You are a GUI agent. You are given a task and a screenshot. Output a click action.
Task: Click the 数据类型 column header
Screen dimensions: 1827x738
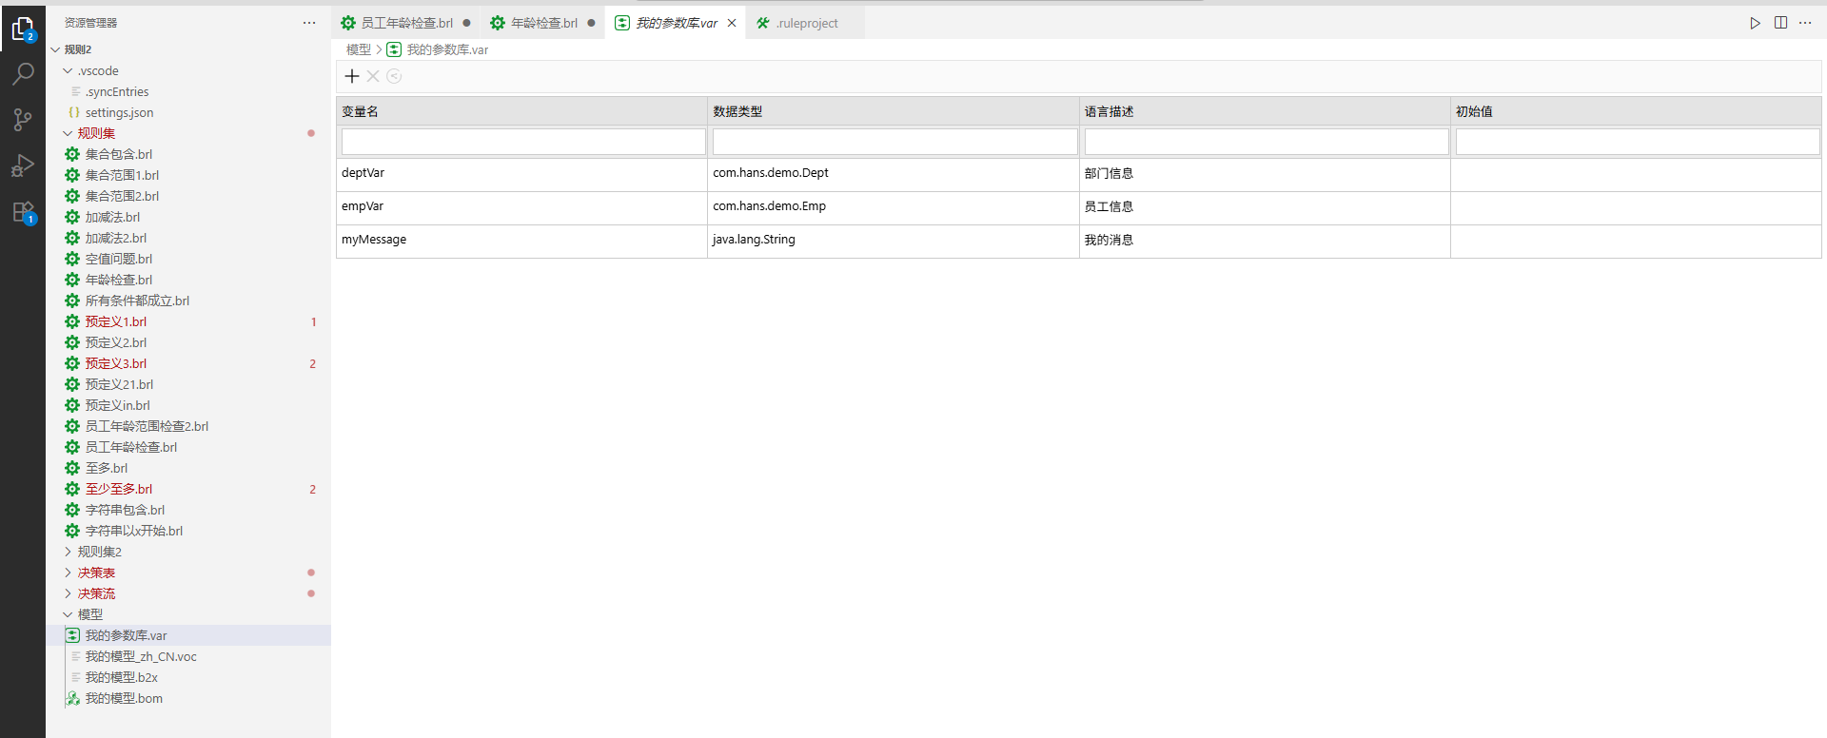click(737, 111)
